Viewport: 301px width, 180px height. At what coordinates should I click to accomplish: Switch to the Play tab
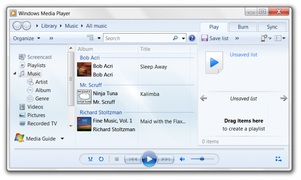click(214, 27)
